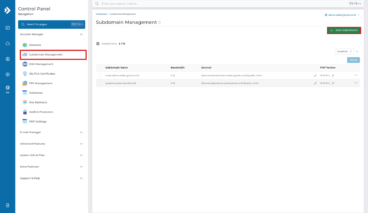
Task: Check the py.demo.web4.jpnet.co.th row checkbox
Action: click(100, 83)
